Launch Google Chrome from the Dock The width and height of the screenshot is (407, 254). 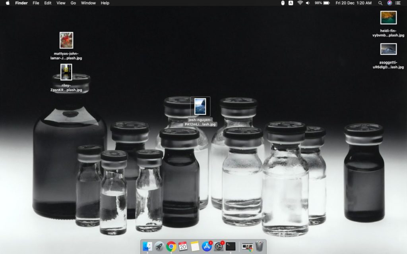coord(171,246)
